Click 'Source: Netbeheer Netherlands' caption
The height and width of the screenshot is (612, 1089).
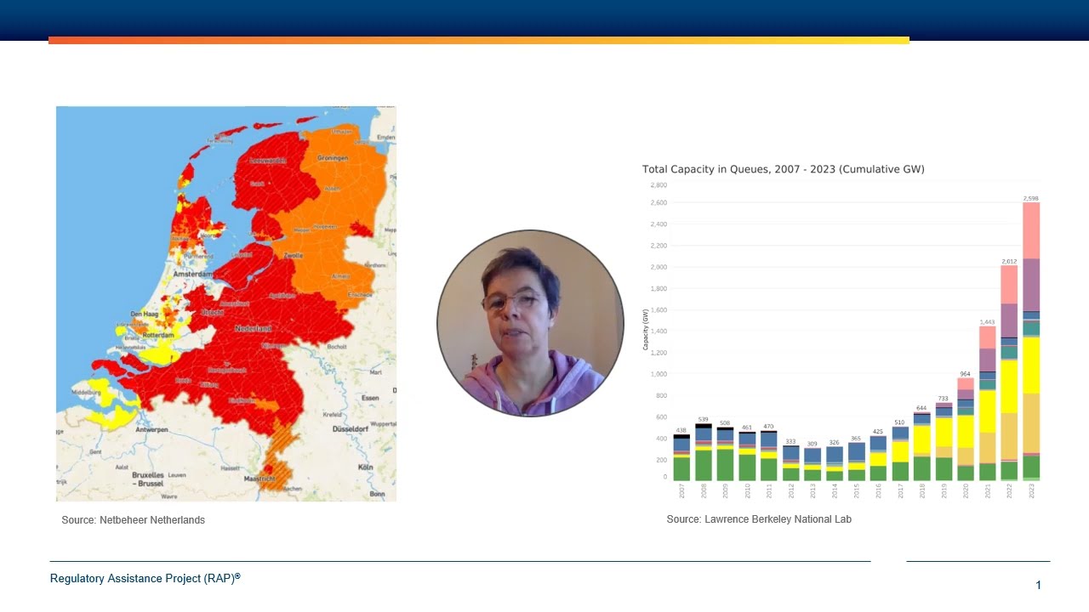[x=133, y=520]
